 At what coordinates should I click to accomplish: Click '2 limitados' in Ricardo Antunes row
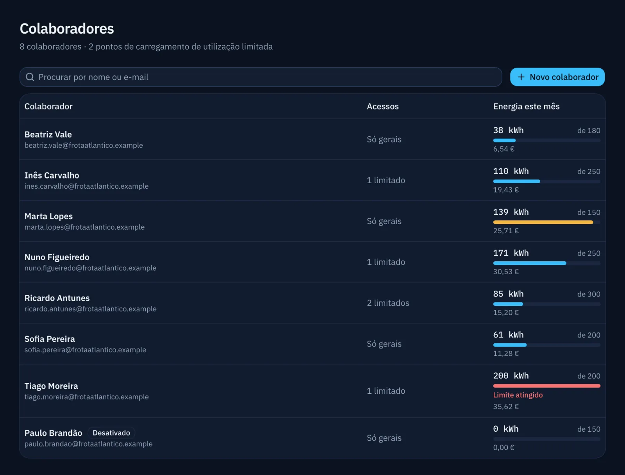[x=388, y=303]
